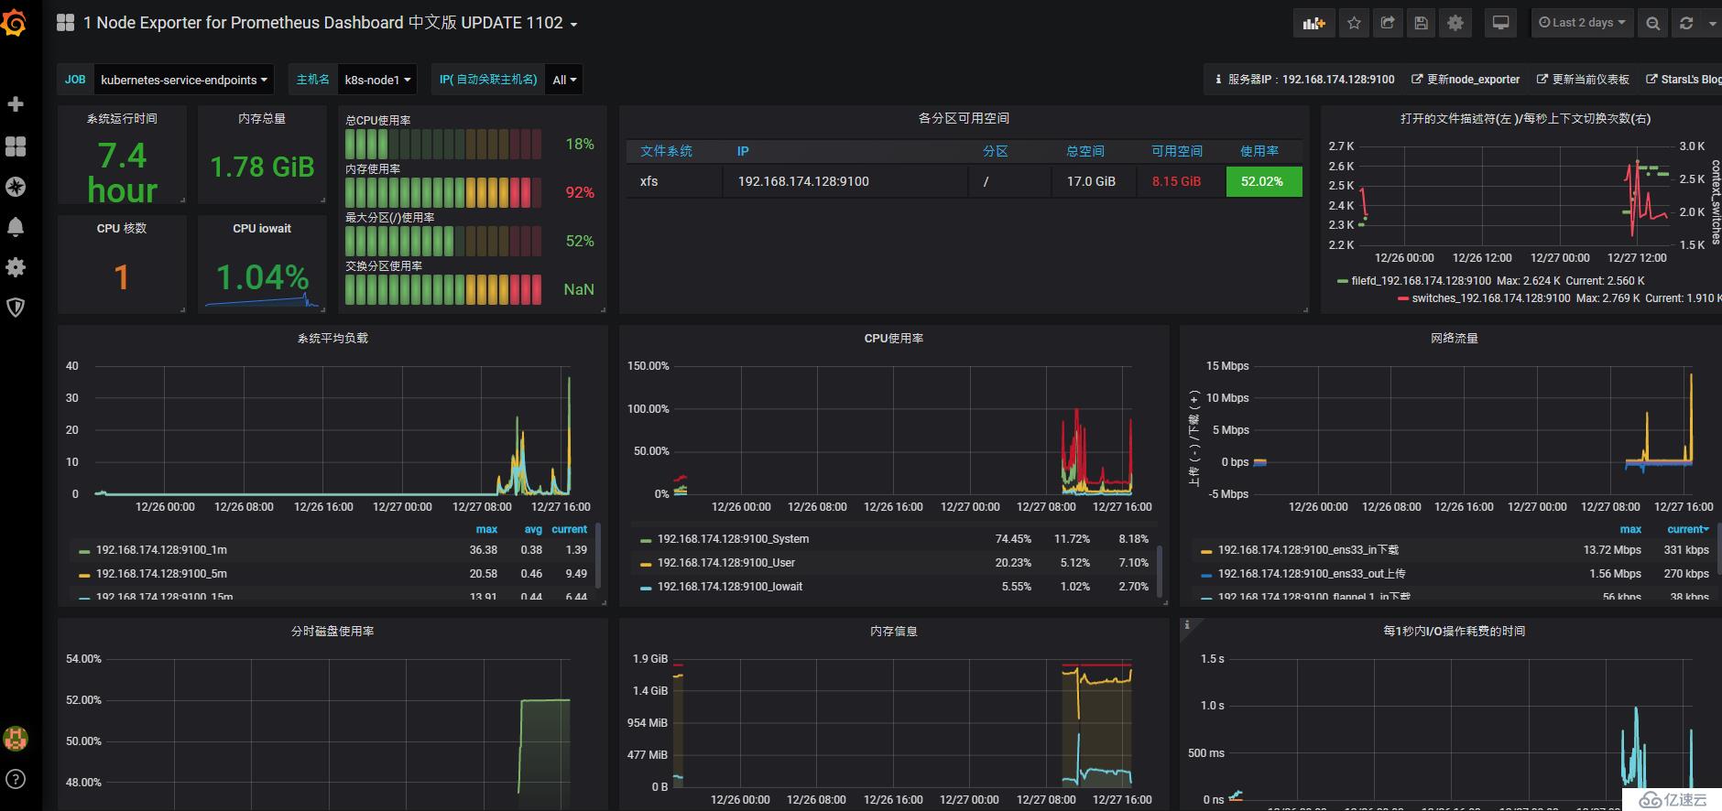Star this dashboard as favorite
The width and height of the screenshot is (1722, 811).
tap(1354, 24)
